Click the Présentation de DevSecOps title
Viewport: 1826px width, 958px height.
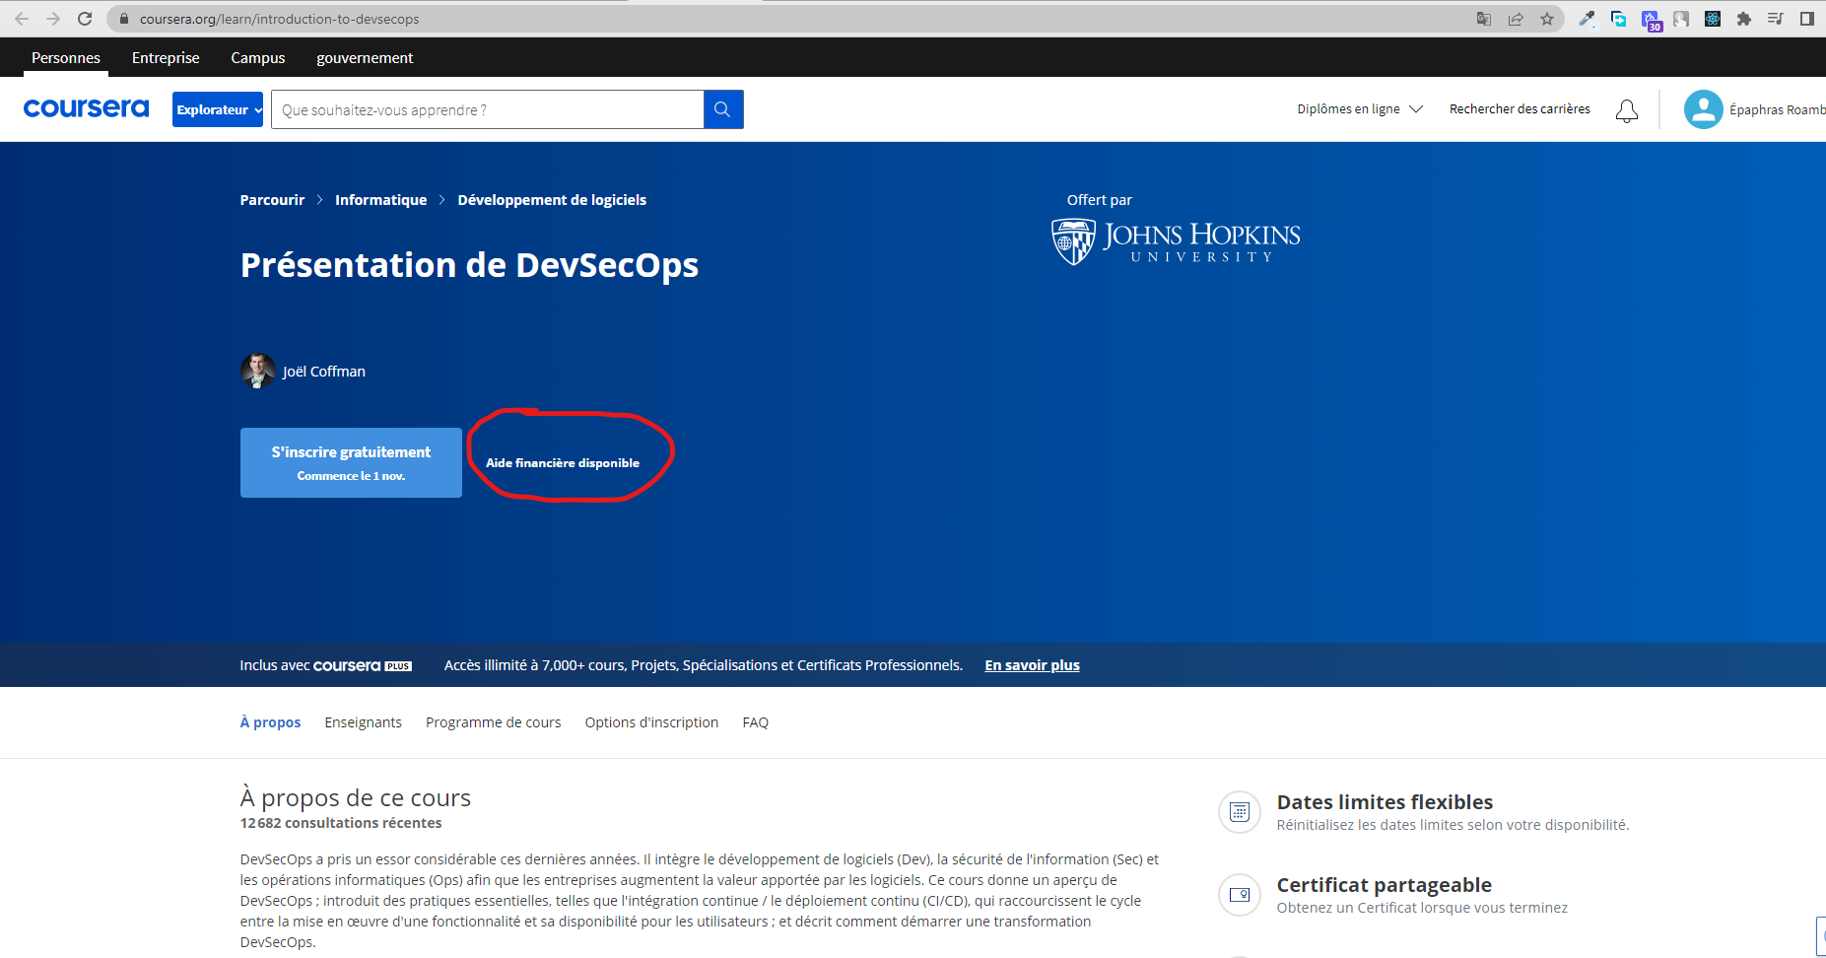pyautogui.click(x=469, y=265)
